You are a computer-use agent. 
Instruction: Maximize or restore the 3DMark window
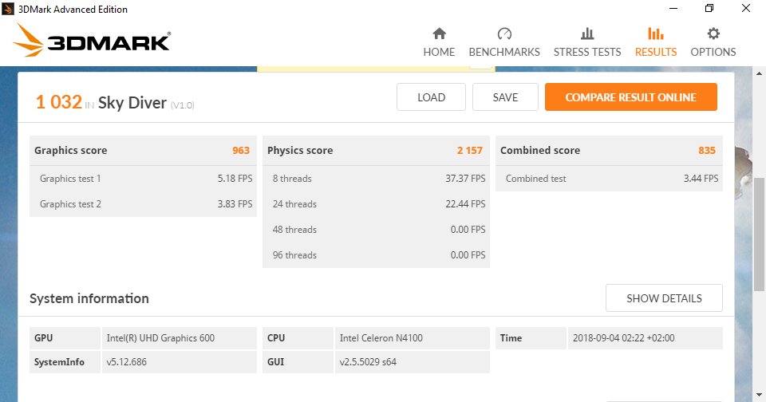[709, 9]
